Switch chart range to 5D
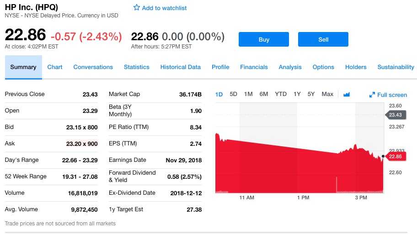The width and height of the screenshot is (417, 235). click(x=233, y=94)
